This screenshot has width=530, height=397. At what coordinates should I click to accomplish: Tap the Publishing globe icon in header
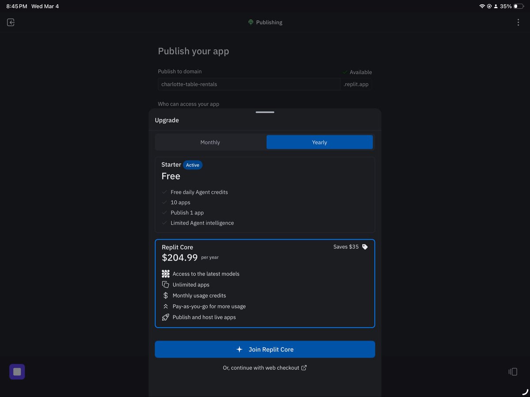pyautogui.click(x=251, y=22)
